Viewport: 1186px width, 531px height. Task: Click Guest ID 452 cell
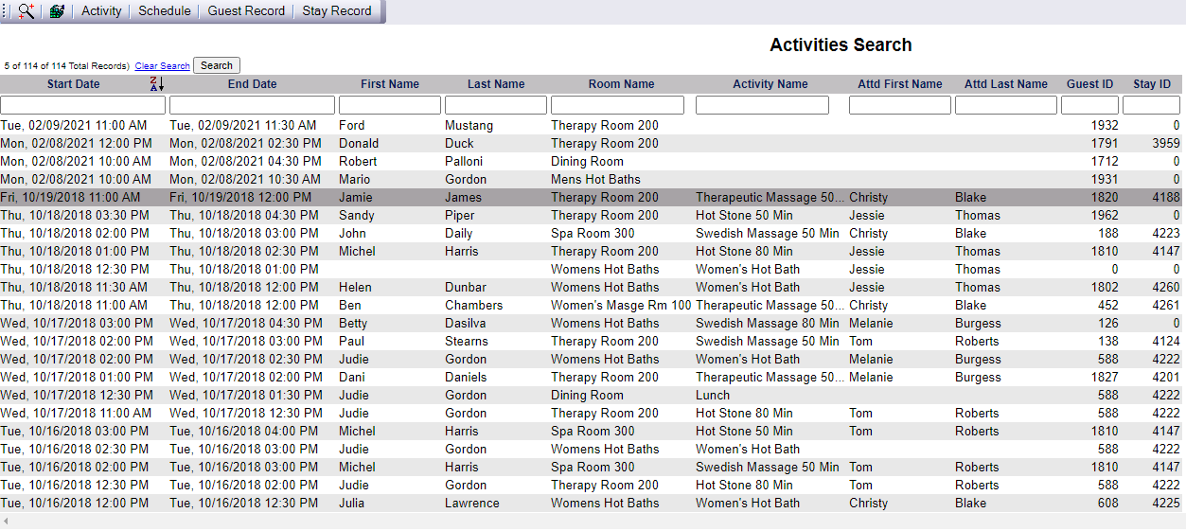click(1106, 305)
